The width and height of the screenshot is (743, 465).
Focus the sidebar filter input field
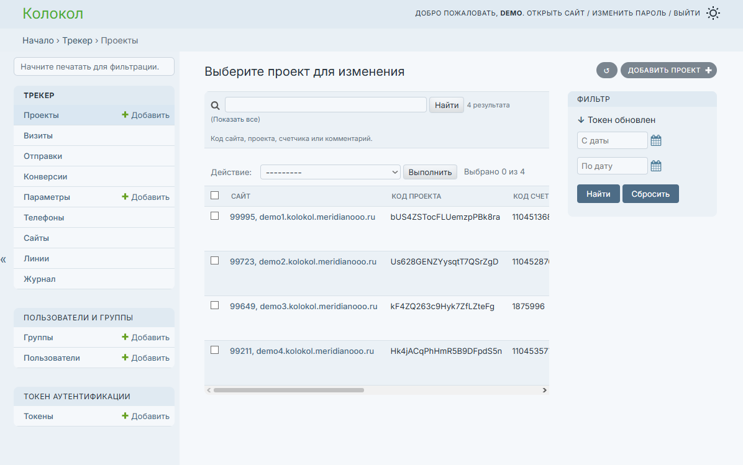point(94,67)
